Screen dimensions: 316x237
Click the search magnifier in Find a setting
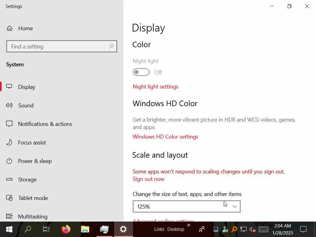coord(111,46)
